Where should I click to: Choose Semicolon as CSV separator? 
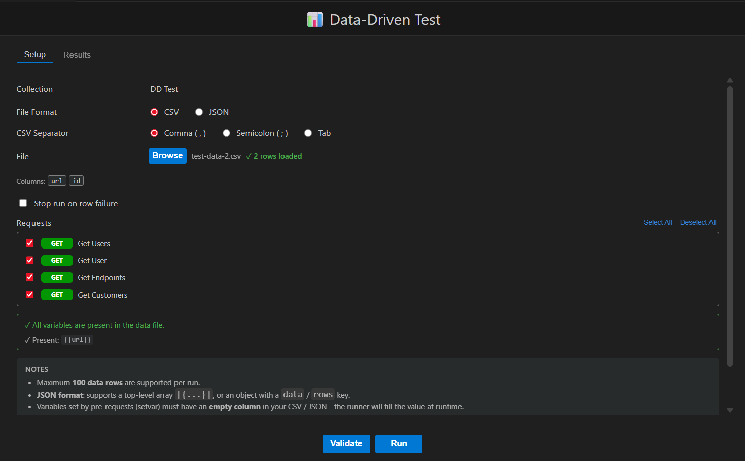(x=227, y=133)
